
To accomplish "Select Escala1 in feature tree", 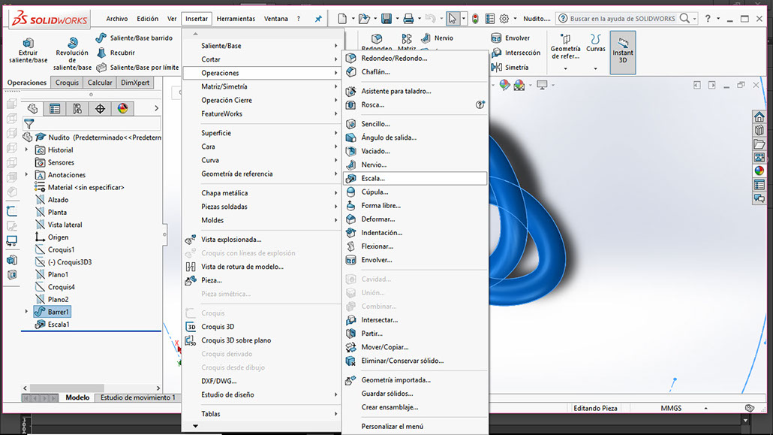I will pos(53,325).
